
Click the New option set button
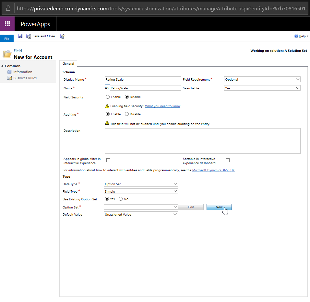pos(219,207)
